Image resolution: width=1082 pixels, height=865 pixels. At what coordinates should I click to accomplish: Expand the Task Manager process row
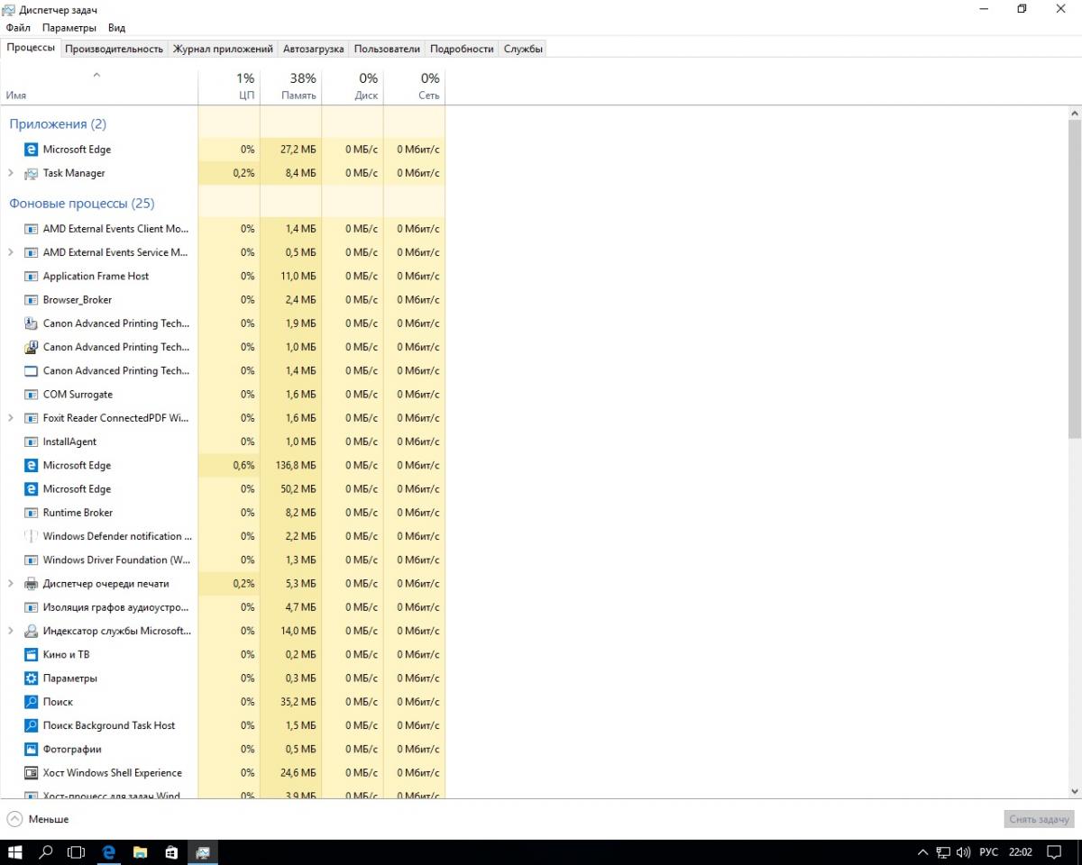tap(11, 173)
